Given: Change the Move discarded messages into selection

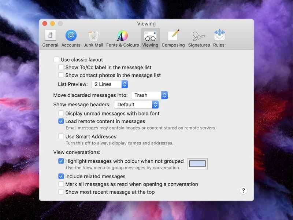Looking at the screenshot, I should point(149,95).
